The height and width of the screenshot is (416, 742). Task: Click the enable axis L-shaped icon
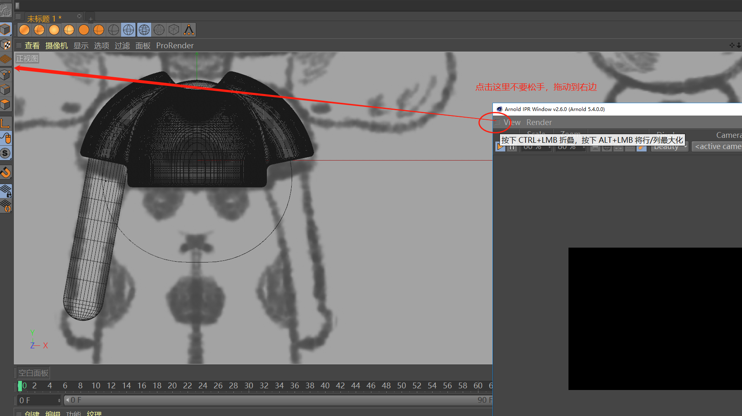[6, 123]
